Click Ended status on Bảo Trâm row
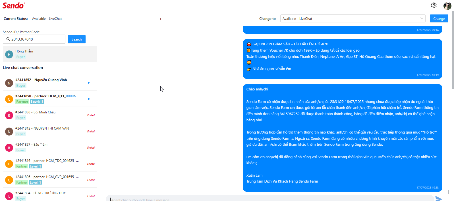This screenshot has height=201, width=454. [91, 148]
